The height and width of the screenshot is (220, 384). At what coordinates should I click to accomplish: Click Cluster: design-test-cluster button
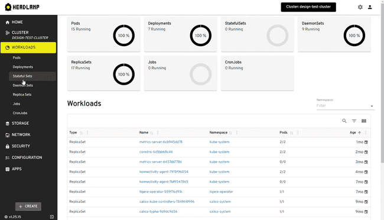click(x=308, y=7)
